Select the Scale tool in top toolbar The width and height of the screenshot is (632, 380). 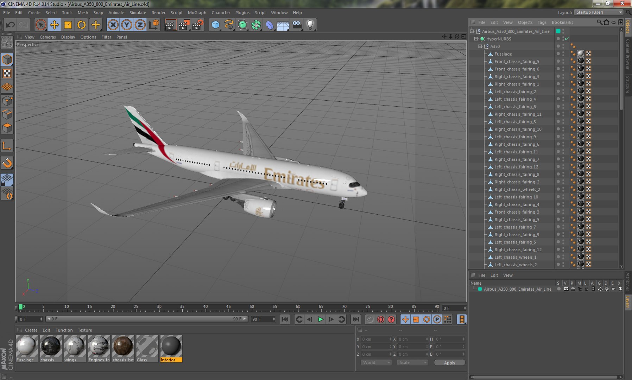(x=68, y=25)
